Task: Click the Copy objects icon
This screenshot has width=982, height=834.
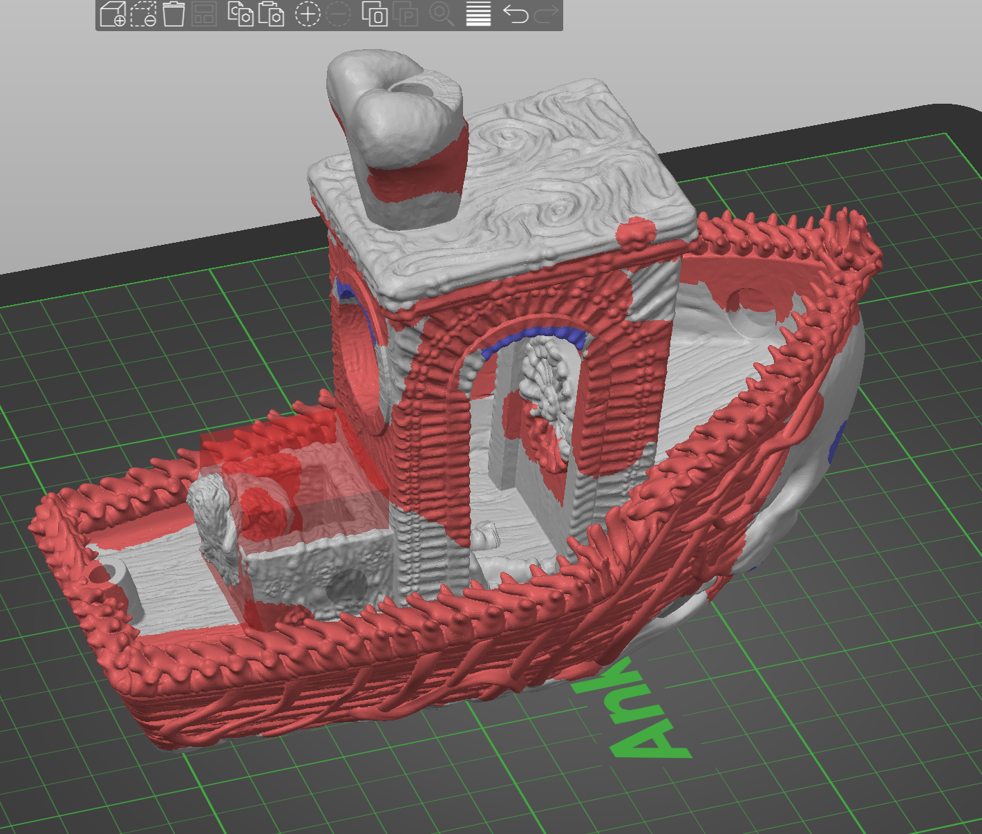Action: coord(240,15)
